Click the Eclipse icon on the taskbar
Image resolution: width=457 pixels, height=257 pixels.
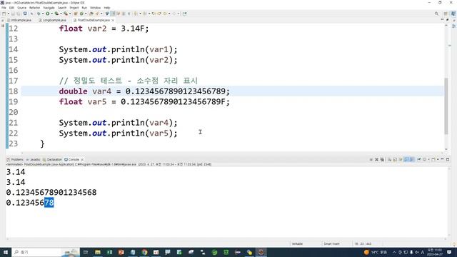(261, 252)
